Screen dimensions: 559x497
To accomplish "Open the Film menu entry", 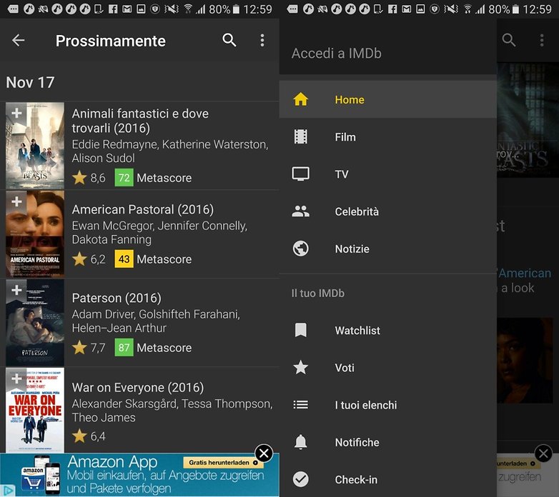I will point(388,136).
